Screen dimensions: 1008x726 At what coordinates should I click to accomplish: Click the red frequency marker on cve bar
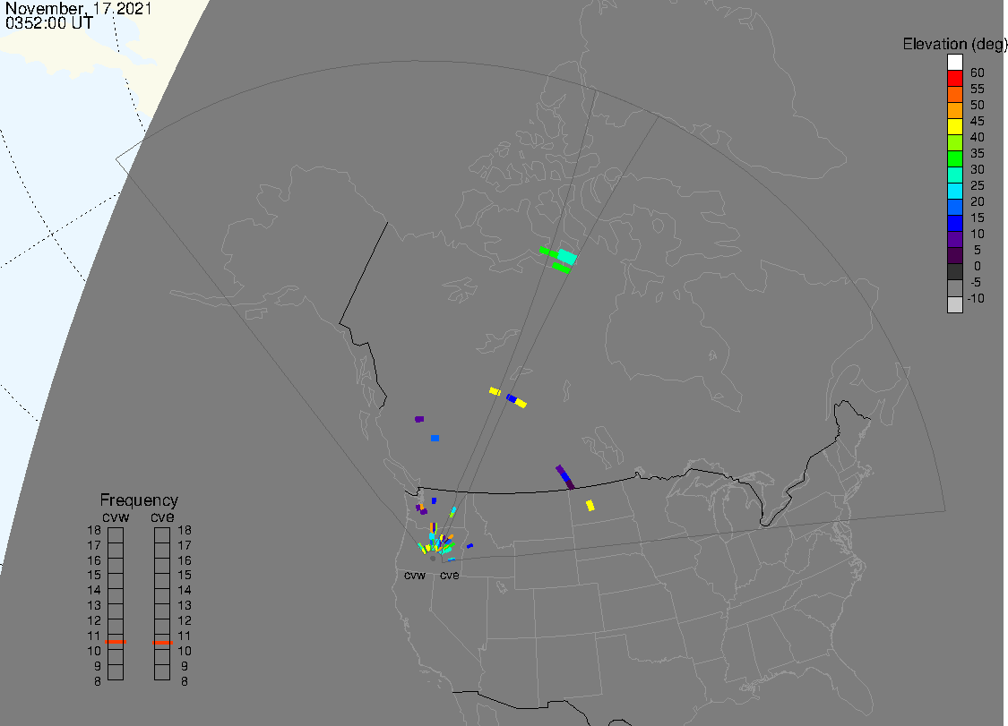point(162,643)
